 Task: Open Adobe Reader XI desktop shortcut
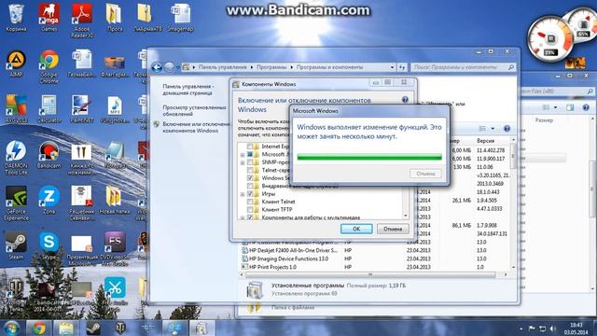tap(81, 21)
